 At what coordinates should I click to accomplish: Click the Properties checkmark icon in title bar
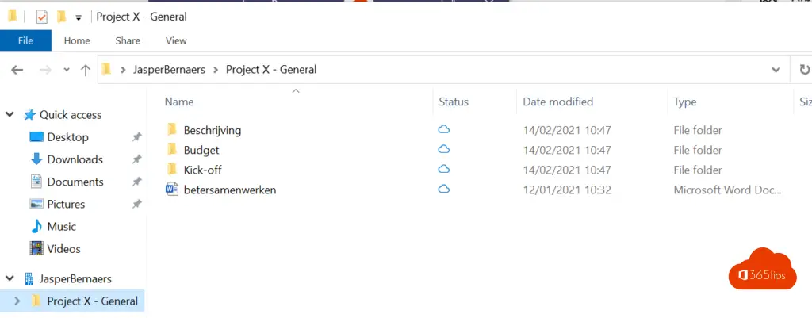42,17
